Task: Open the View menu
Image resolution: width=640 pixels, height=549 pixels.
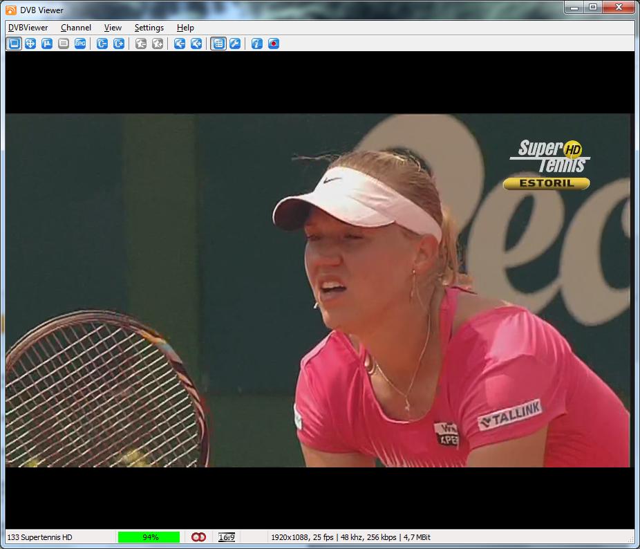Action: coord(113,28)
